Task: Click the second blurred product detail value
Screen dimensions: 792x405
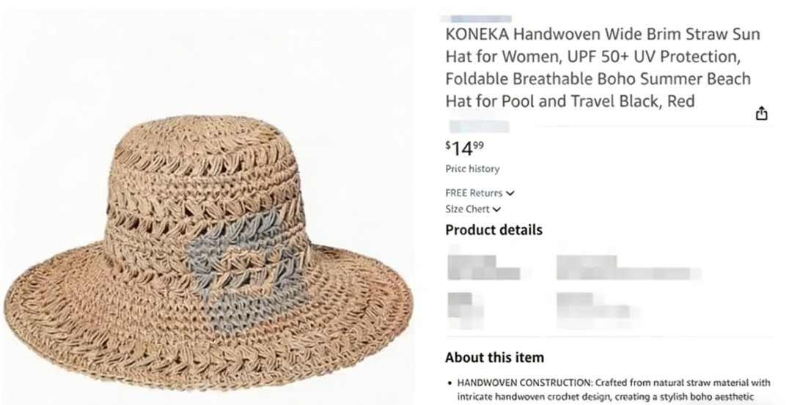Action: click(591, 305)
